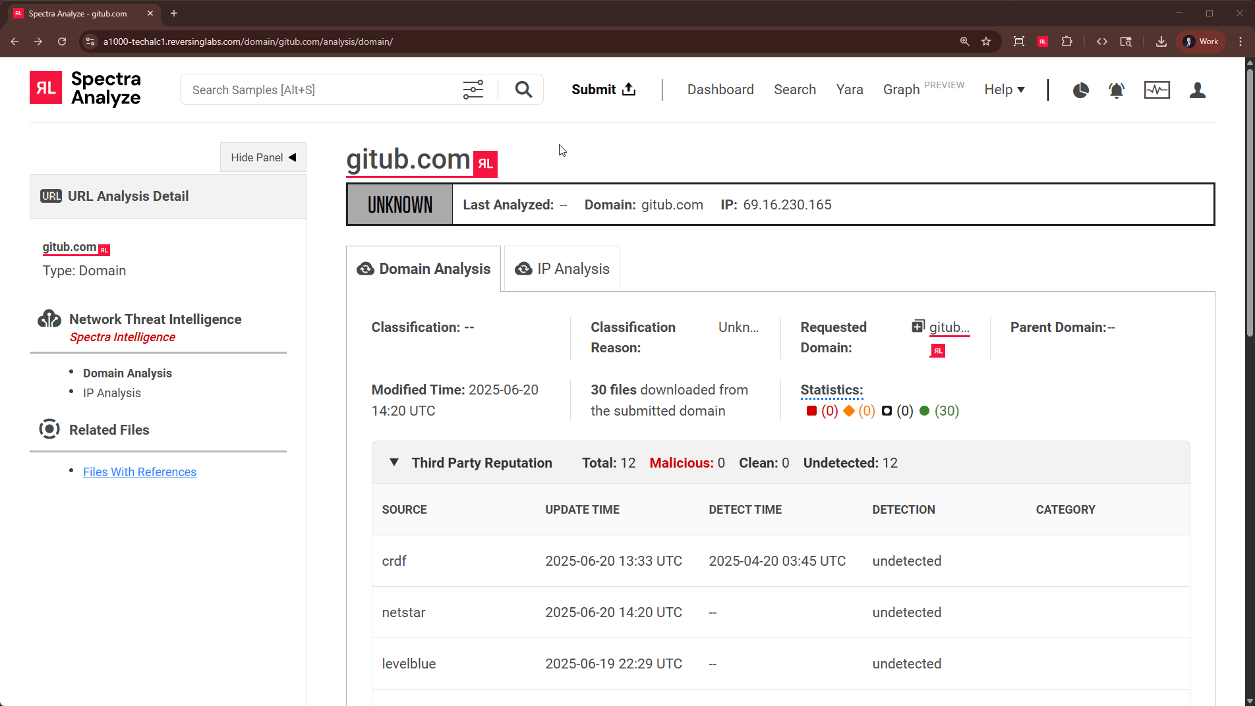Screen dimensions: 1255x706
Task: Click the magnifier search button
Action: pos(523,90)
